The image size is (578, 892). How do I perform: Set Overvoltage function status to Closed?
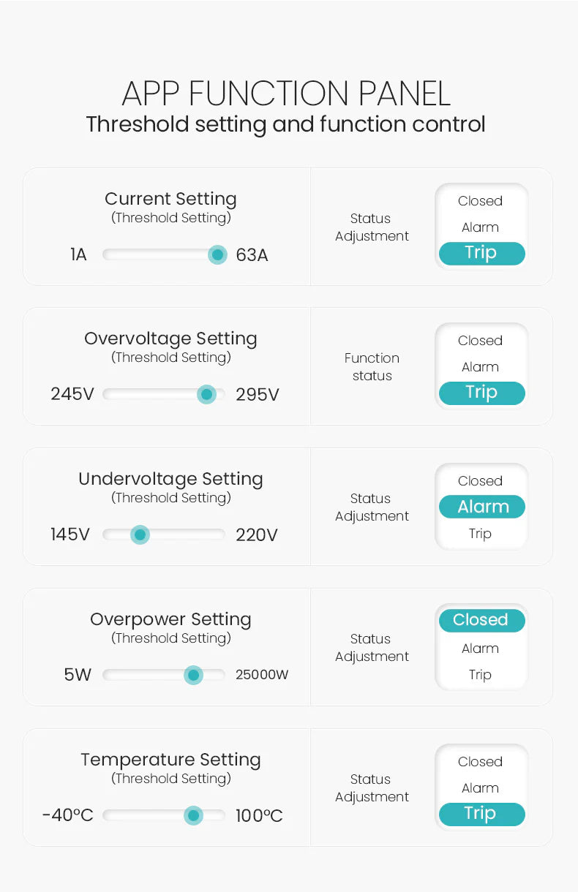click(x=481, y=341)
